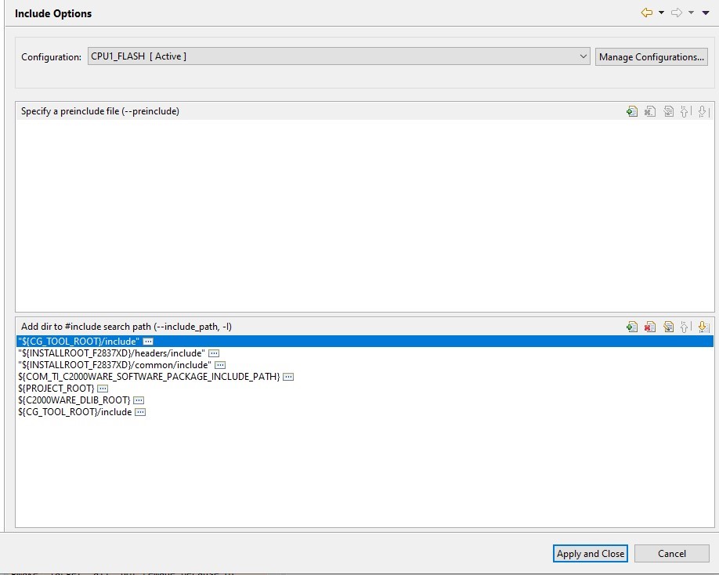
Task: Navigate back using the back arrow
Action: pos(647,13)
